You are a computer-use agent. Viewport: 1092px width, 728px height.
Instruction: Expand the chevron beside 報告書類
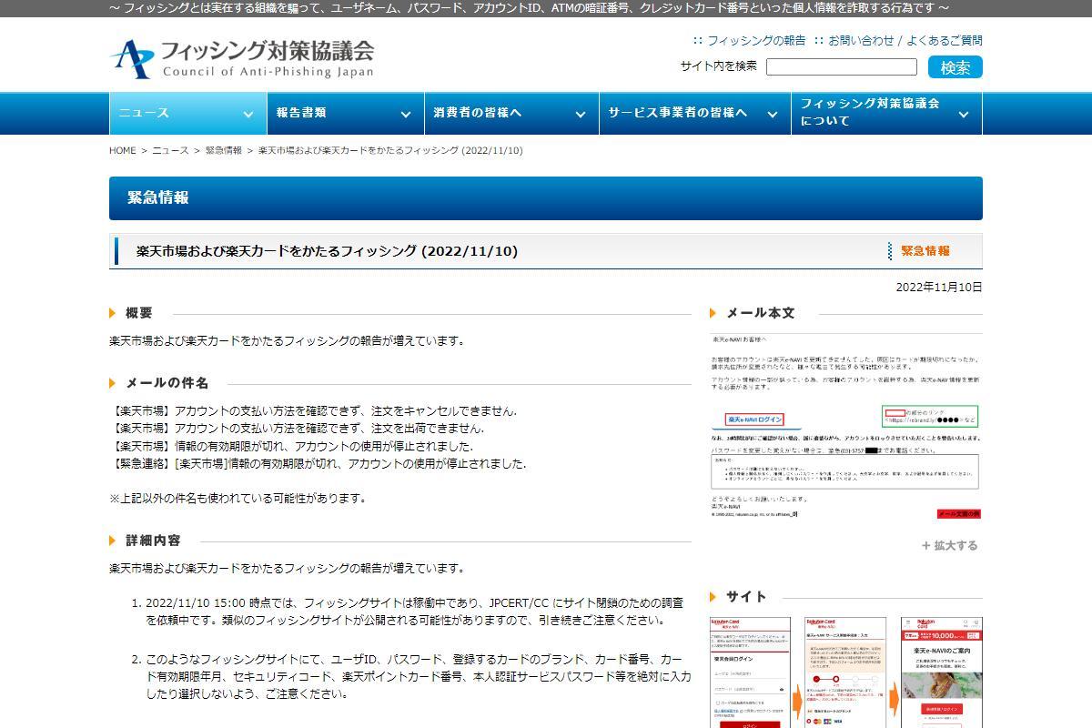405,114
